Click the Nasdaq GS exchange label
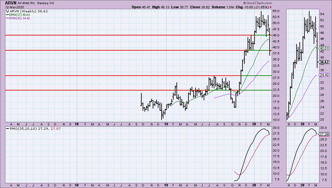The image size is (332, 188). (x=46, y=3)
